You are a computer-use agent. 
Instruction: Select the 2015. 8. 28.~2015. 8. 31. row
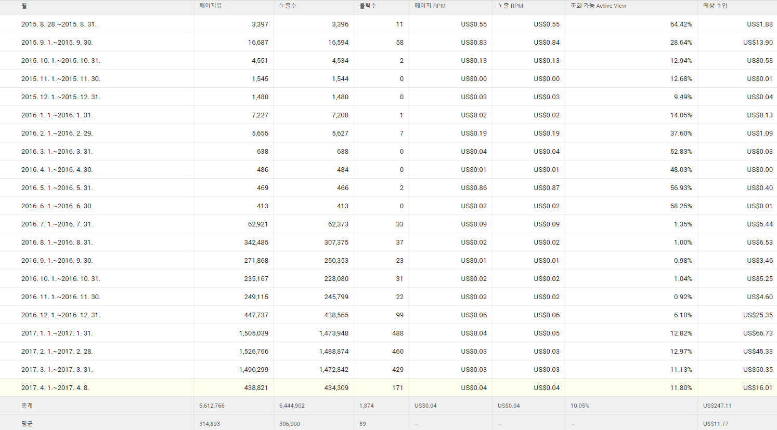59,24
